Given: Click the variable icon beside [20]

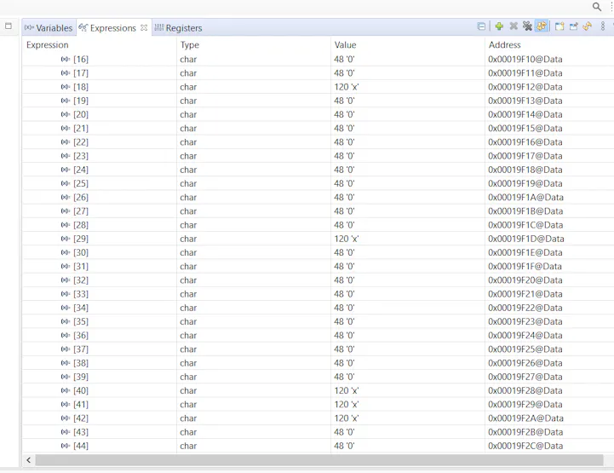Looking at the screenshot, I should pos(66,114).
